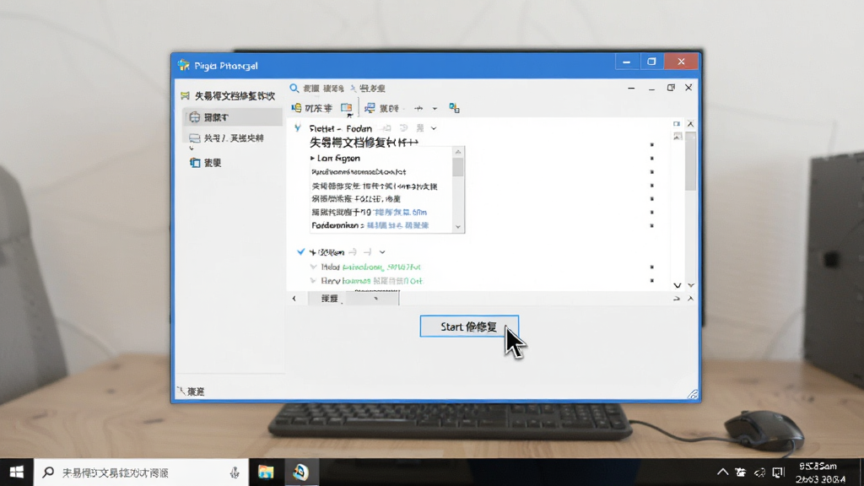Click the inner list scrollbar thumb

point(458,166)
